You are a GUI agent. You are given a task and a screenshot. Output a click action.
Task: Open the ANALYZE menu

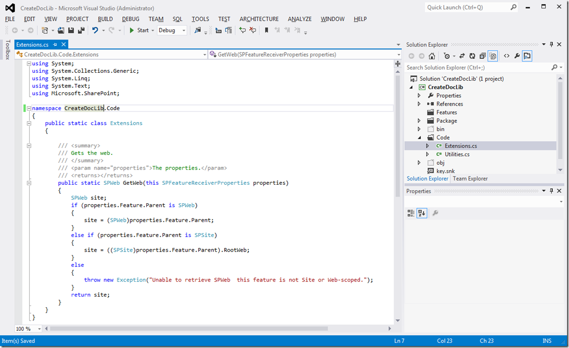(x=300, y=19)
